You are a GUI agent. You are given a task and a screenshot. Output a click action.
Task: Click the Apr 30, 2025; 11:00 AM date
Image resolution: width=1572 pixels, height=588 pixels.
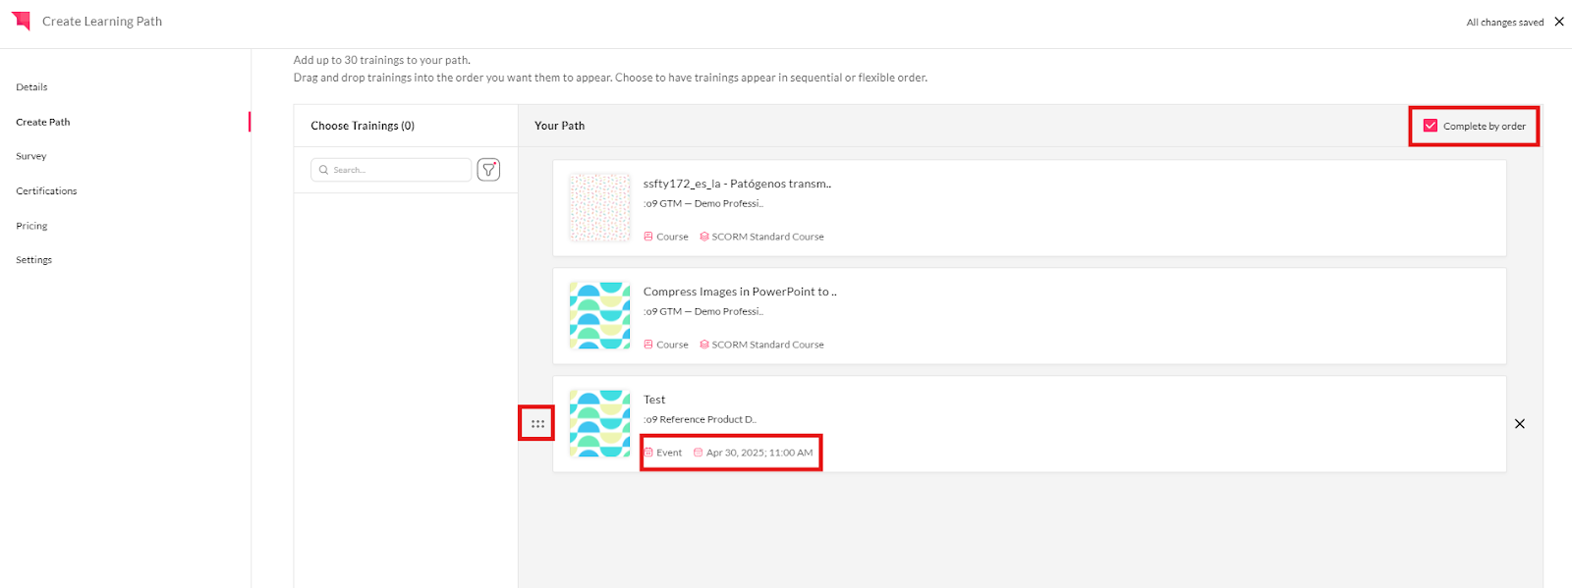[x=759, y=453]
